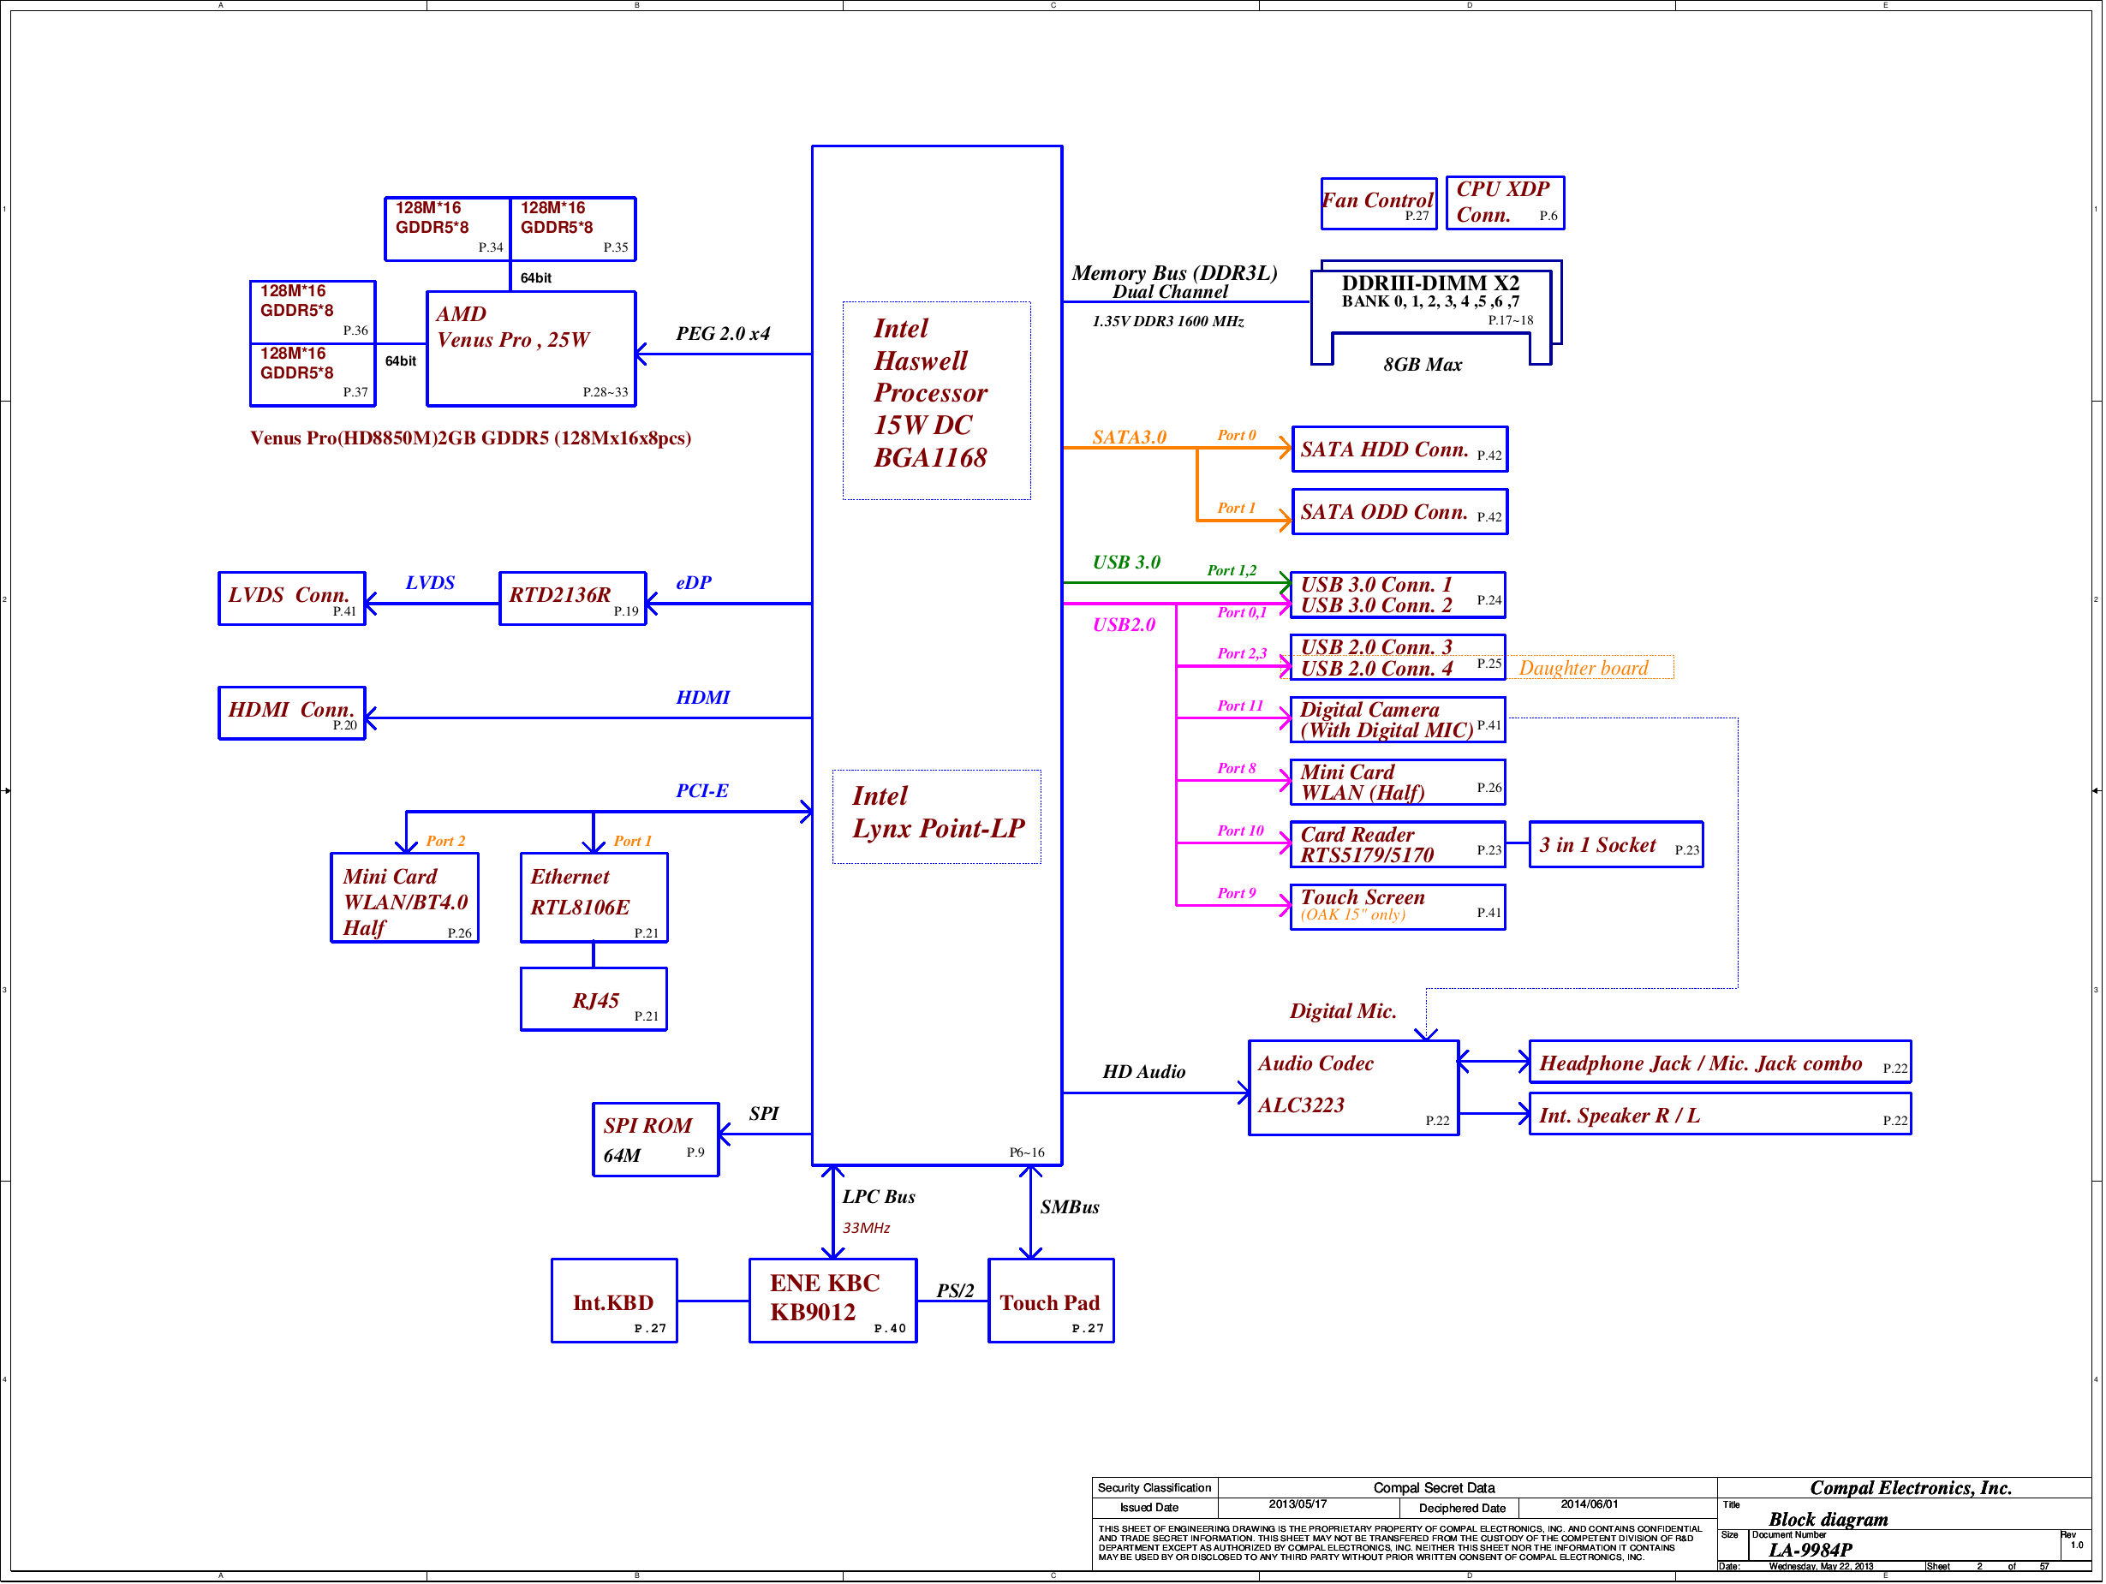Click the Intel Lynx Point-LP label
The image size is (2106, 1584).
pos(937,817)
